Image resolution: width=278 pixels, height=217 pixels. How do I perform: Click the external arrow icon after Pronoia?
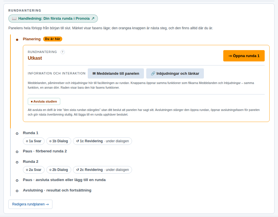(x=93, y=19)
